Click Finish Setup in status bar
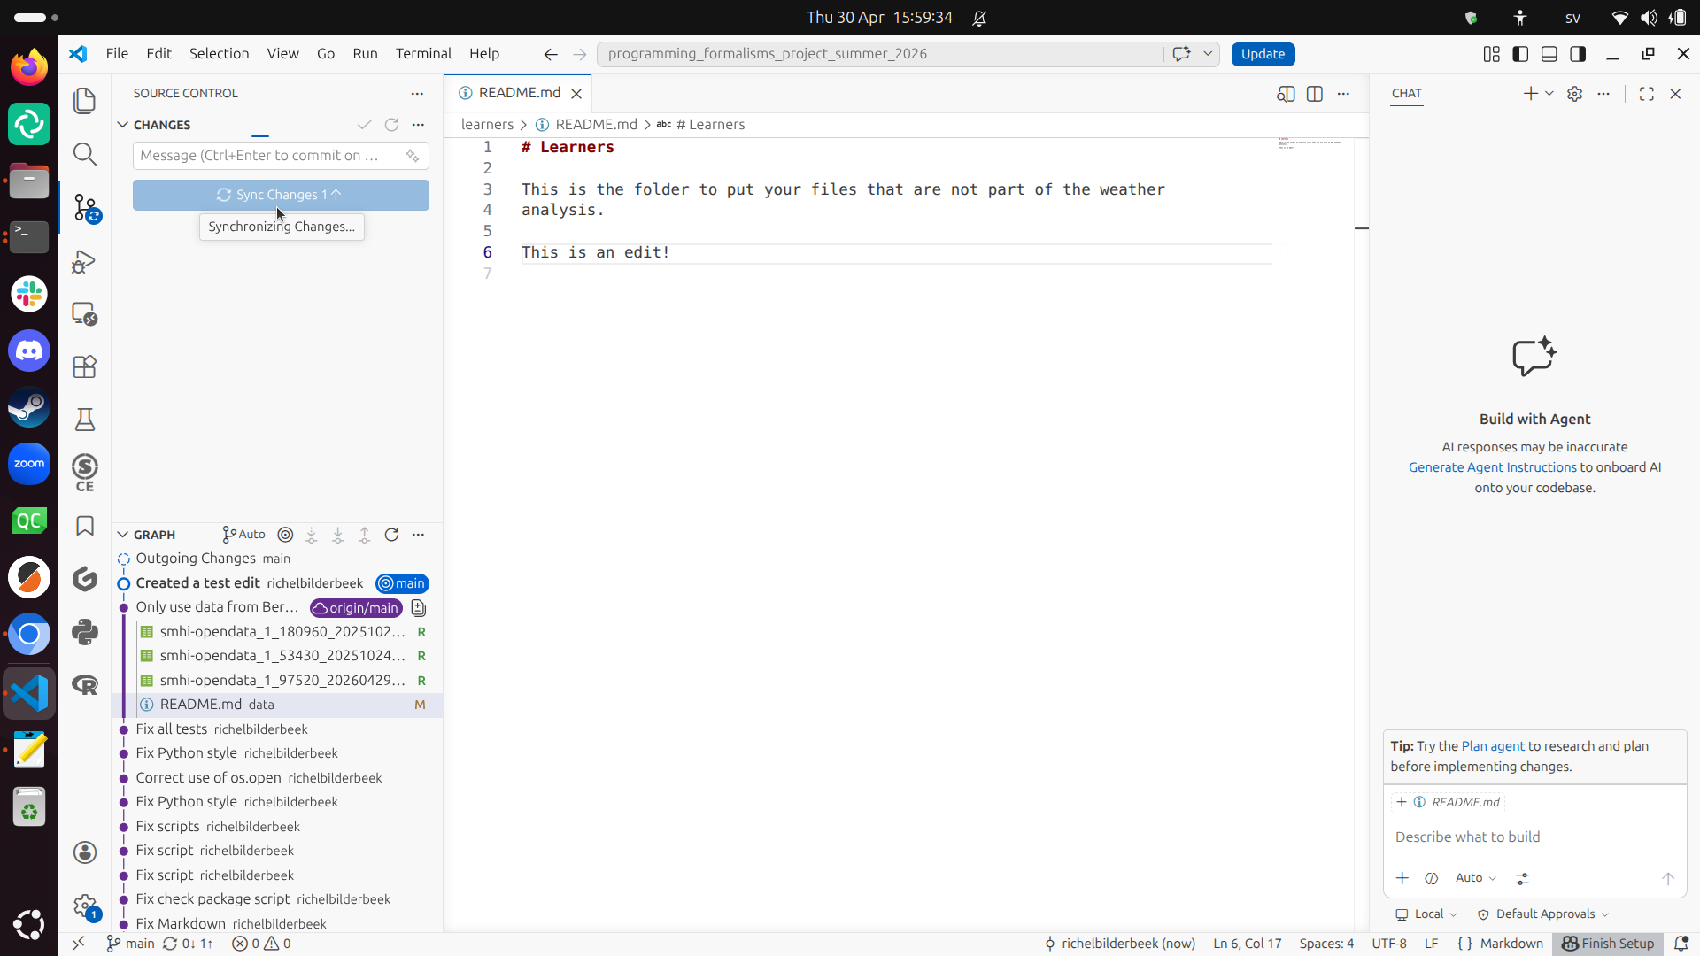Viewport: 1700px width, 956px height. 1607,944
